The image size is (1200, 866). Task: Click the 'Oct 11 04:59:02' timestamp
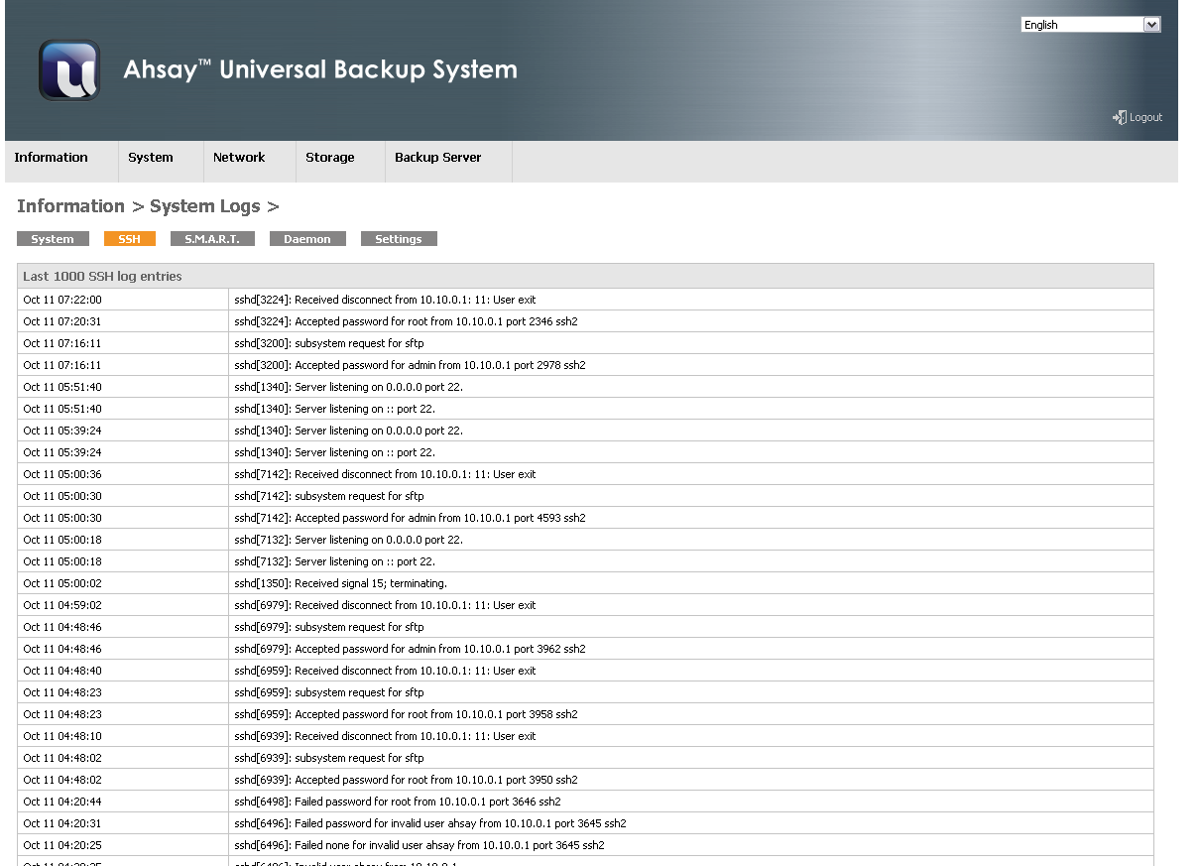(x=62, y=605)
